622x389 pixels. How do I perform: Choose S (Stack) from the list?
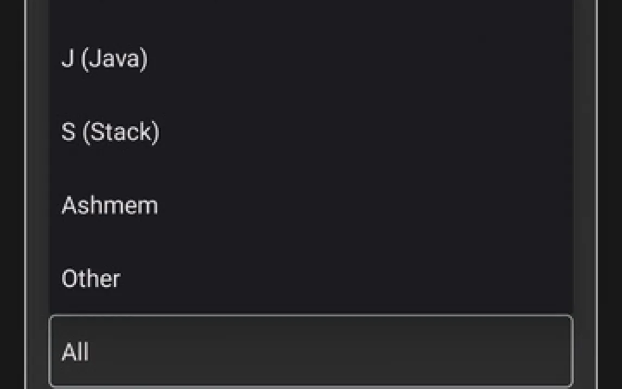110,132
